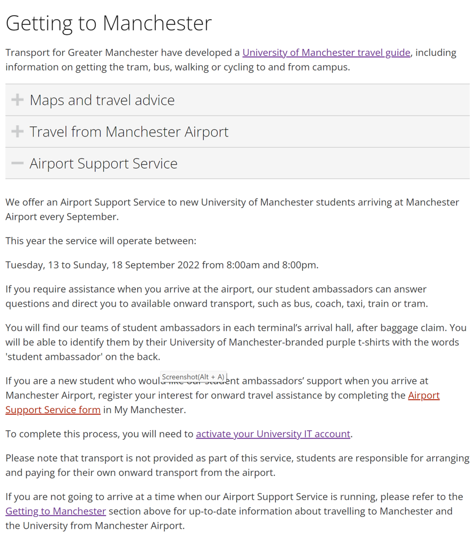Viewport: 470px width, 535px height.
Task: Click the 'Screenshot(Alt + A)' tooltip
Action: 193,377
